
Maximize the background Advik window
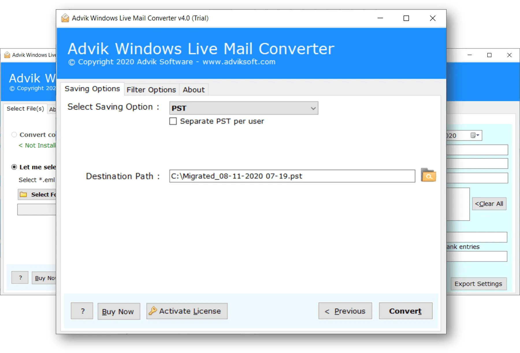(x=489, y=55)
